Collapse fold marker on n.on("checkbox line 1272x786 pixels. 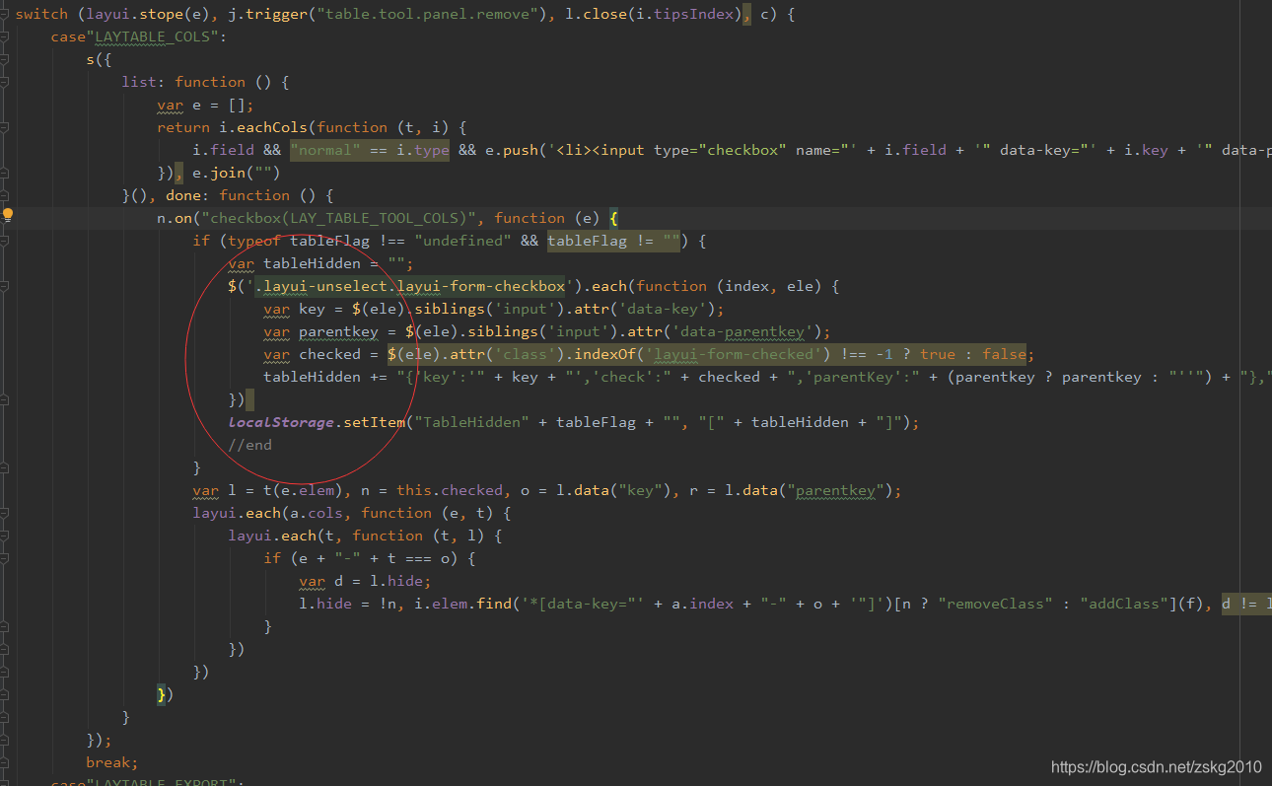tap(4, 218)
